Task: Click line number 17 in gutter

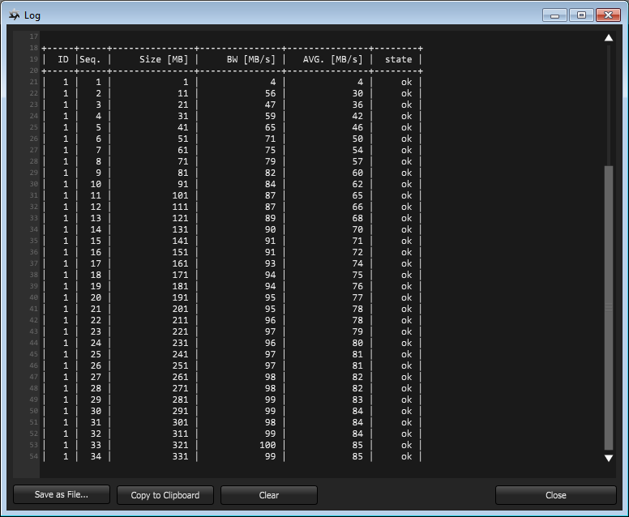Action: [x=34, y=36]
